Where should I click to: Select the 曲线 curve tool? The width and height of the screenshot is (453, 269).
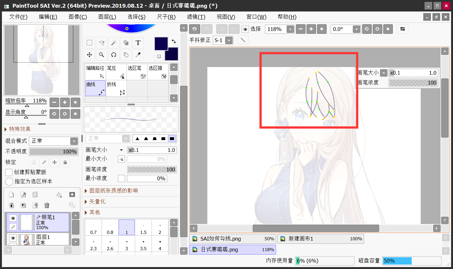(95, 88)
